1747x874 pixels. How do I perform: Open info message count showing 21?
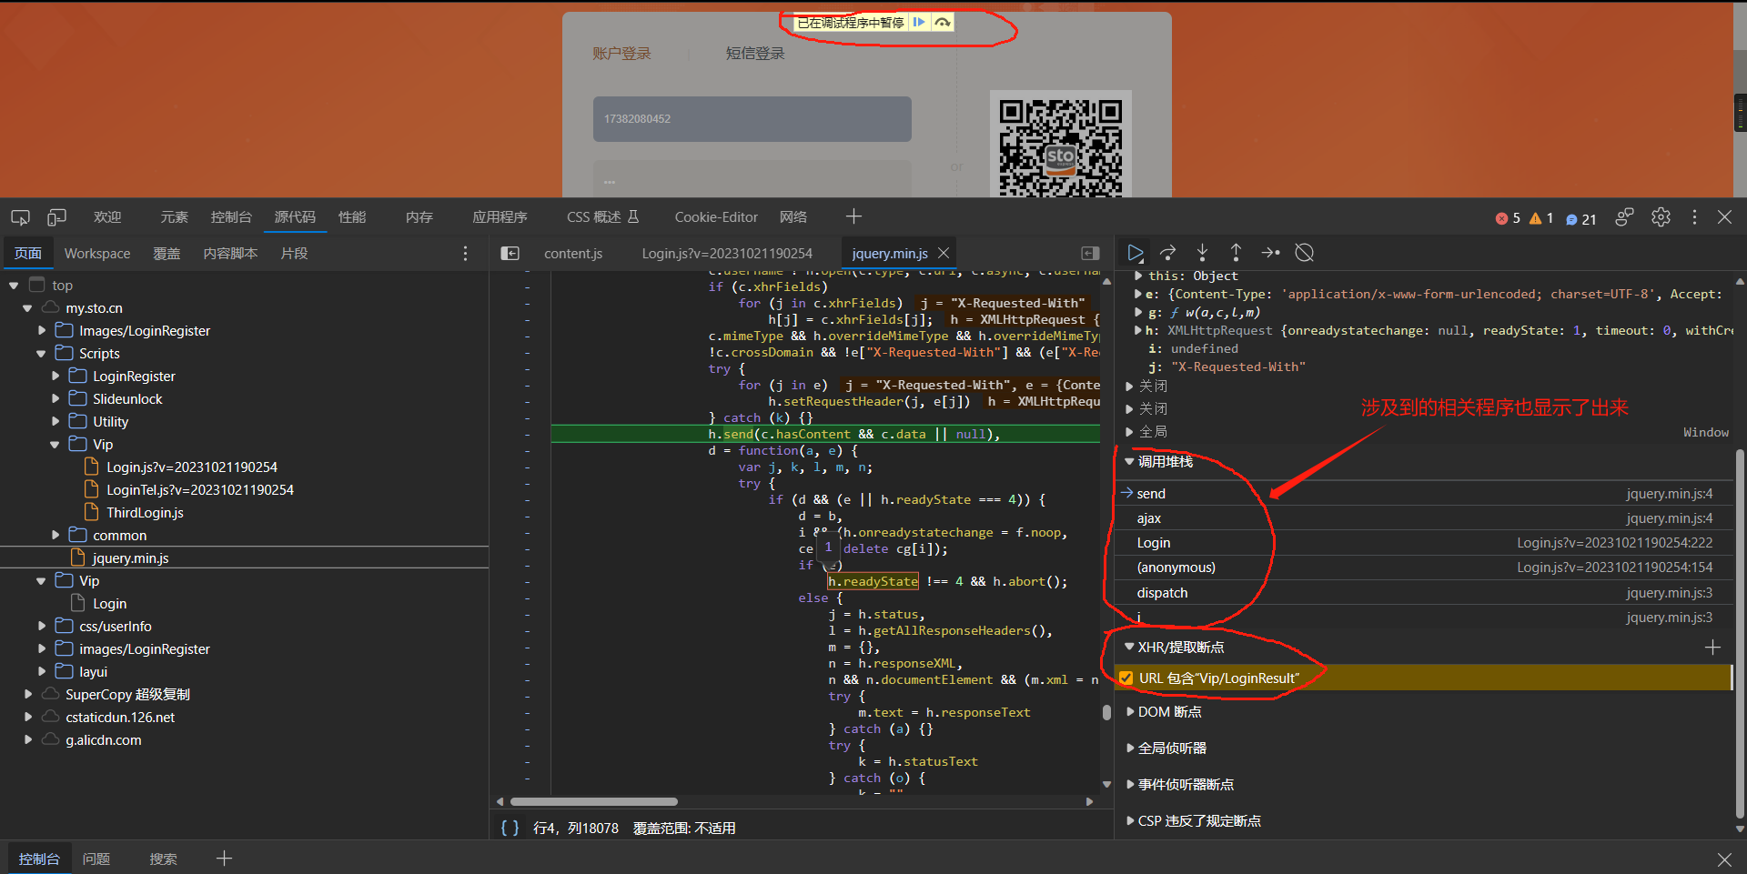pyautogui.click(x=1581, y=218)
